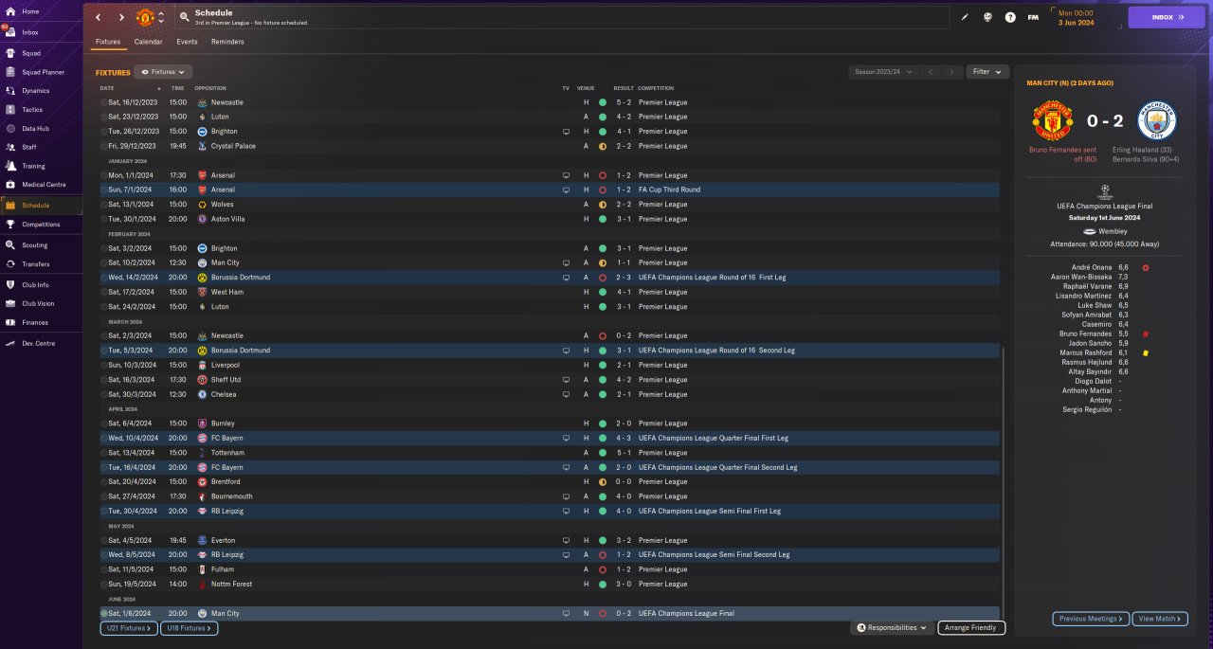Click player name Bruno Fernandes in ratings list

(1086, 334)
